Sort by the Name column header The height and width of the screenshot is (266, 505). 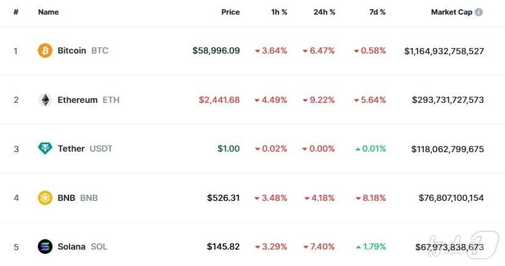pos(47,12)
